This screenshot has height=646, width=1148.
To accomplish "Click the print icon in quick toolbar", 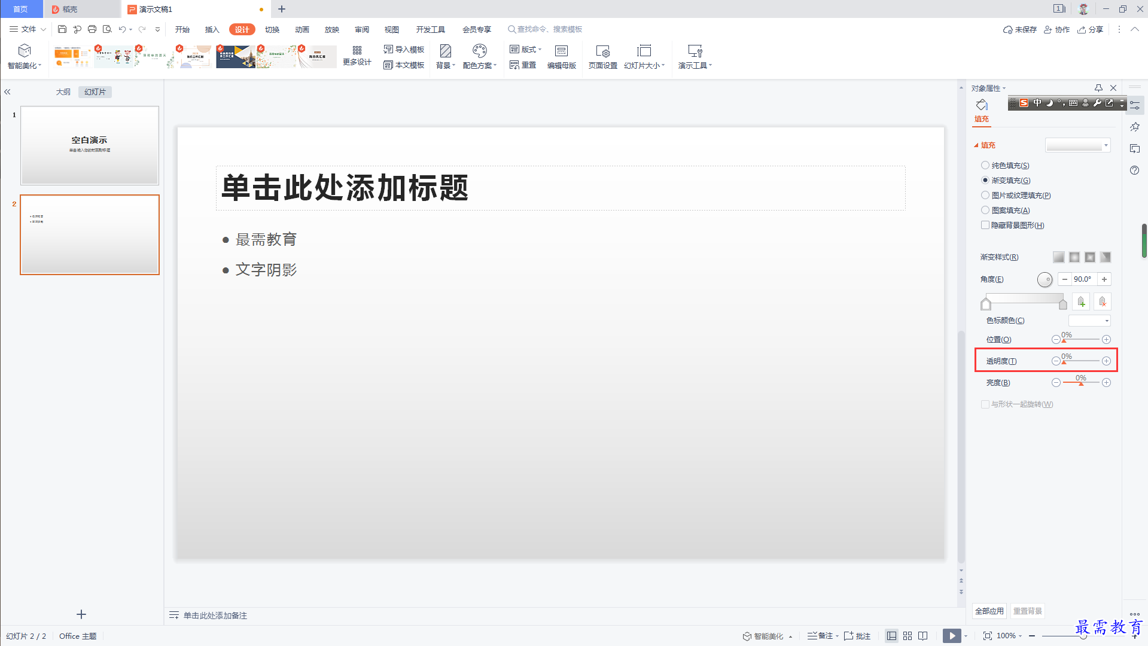I will pyautogui.click(x=92, y=29).
